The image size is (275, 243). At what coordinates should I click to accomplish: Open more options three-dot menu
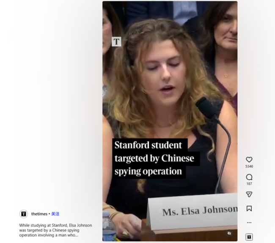249,222
